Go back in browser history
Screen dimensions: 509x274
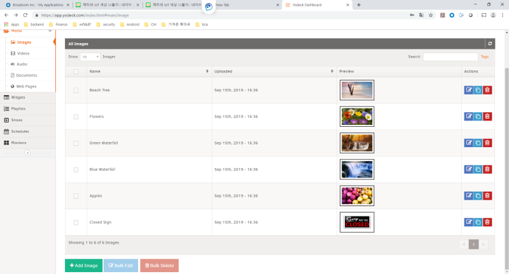(x=6, y=15)
